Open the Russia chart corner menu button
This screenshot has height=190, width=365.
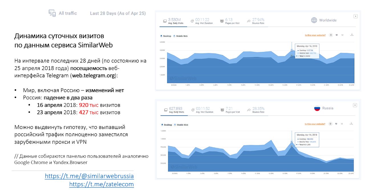click(x=355, y=105)
